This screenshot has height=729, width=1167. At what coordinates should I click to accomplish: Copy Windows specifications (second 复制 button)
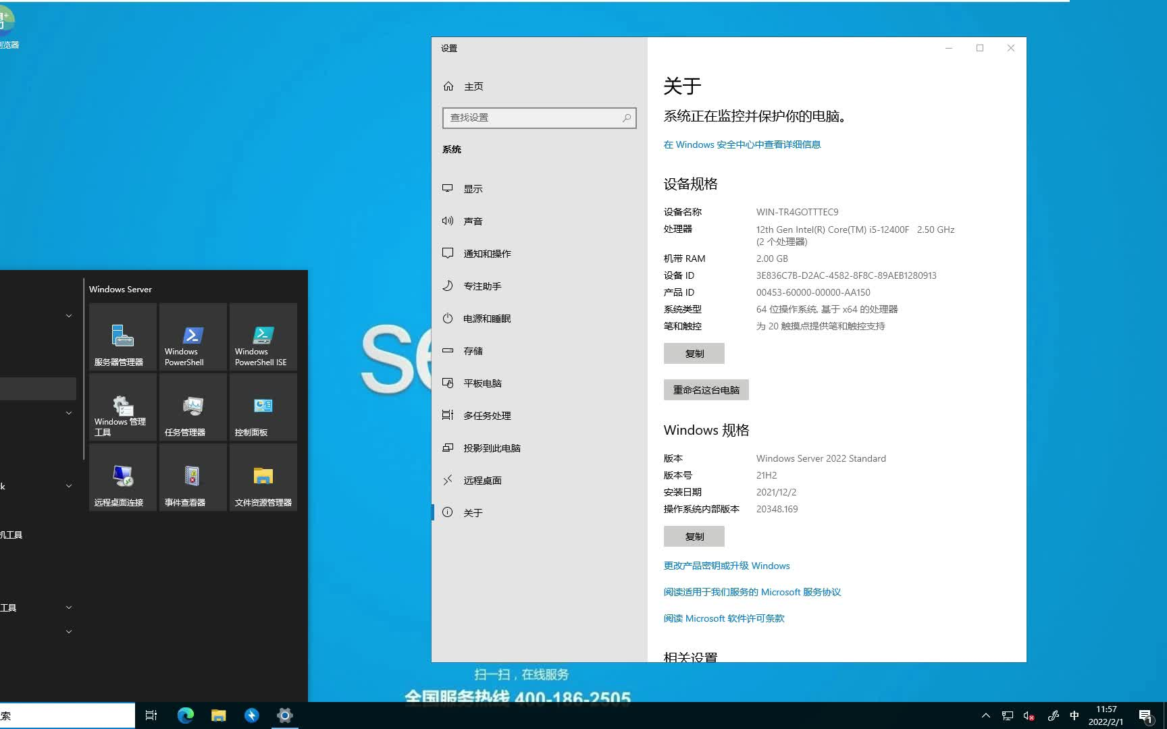coord(694,537)
